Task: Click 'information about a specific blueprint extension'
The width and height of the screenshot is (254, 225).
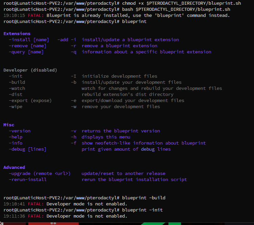Action: click(146, 52)
